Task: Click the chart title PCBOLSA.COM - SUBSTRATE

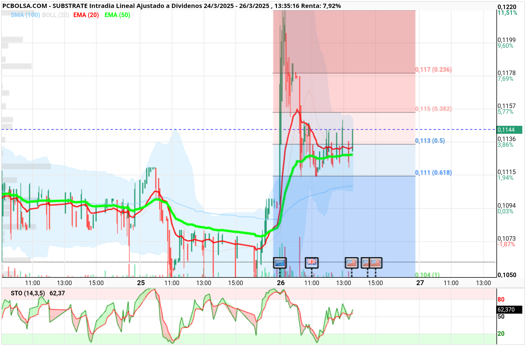Action: 45,6
